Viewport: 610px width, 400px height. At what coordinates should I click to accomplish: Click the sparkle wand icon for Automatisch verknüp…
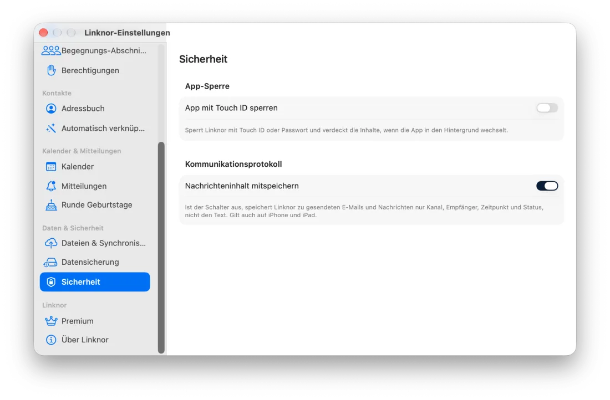(51, 129)
